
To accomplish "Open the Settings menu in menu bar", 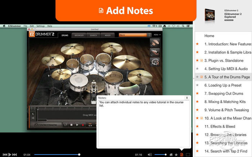I will coord(40,26).
